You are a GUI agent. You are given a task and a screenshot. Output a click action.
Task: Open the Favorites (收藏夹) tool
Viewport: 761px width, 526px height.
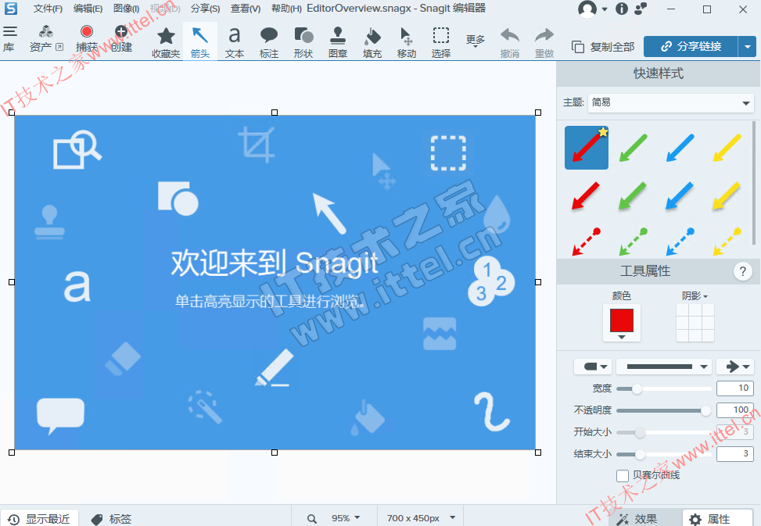(x=166, y=42)
